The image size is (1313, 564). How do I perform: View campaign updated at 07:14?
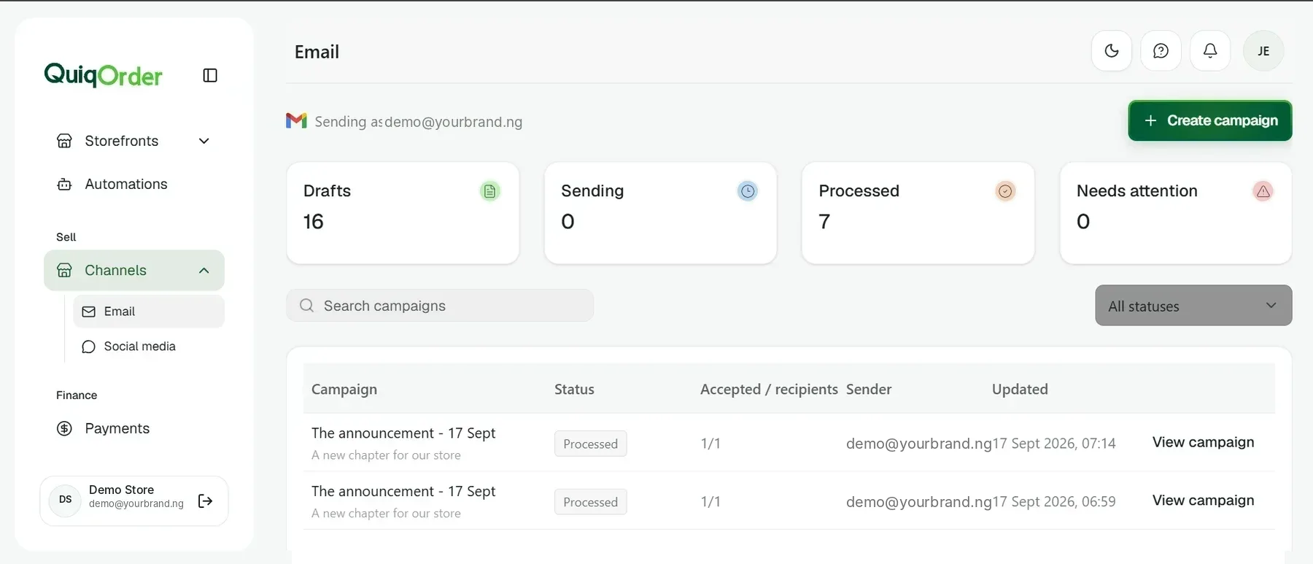pyautogui.click(x=1204, y=442)
